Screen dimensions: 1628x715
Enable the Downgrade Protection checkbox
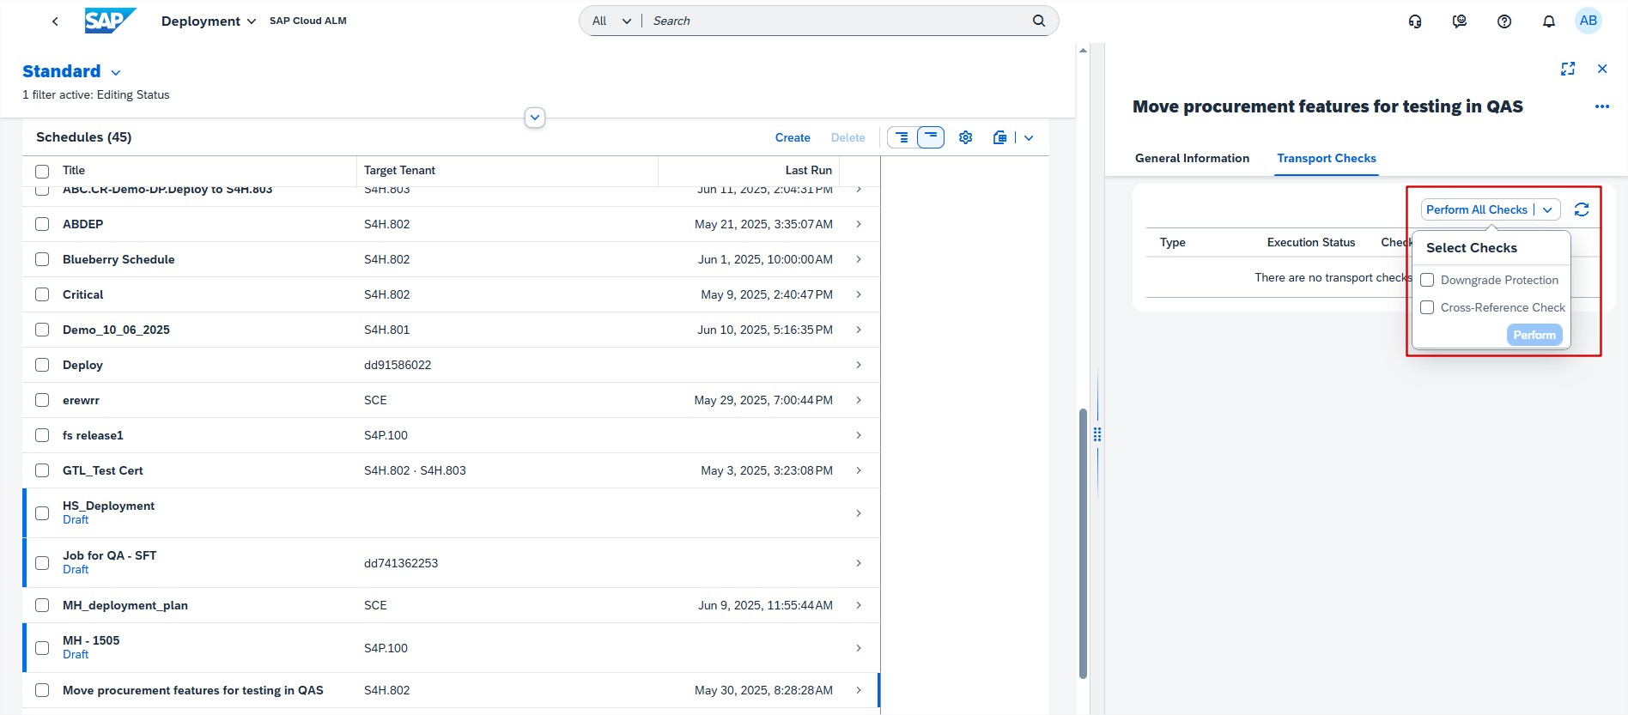click(1427, 280)
